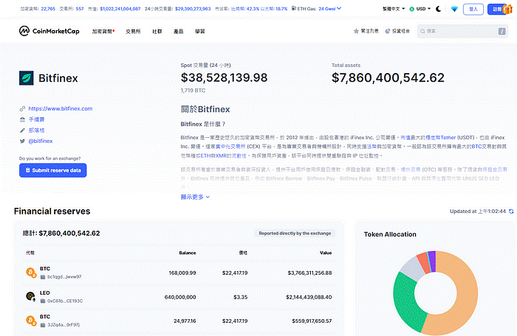Open https://www.bitfinex.com link
The width and height of the screenshot is (517, 336).
pos(61,108)
